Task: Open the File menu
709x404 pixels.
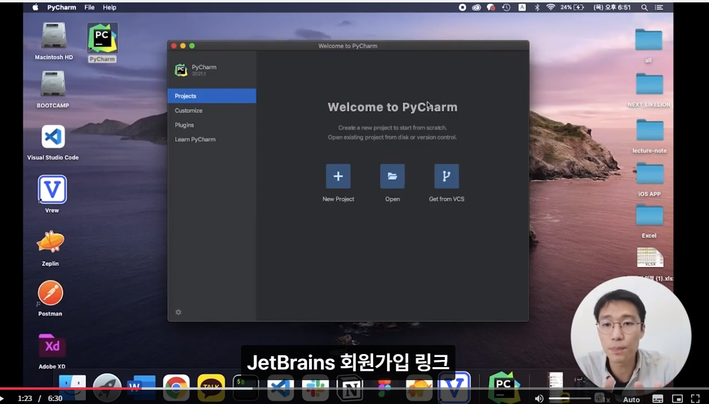Action: point(89,7)
